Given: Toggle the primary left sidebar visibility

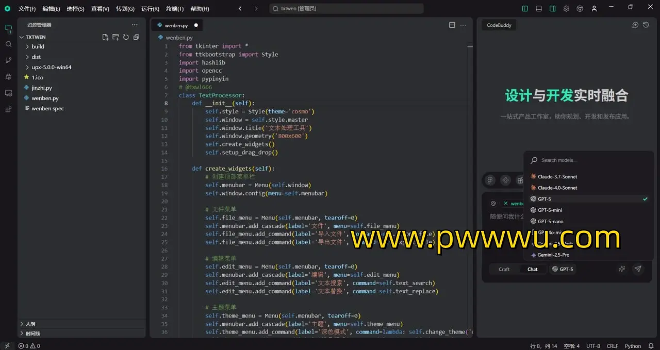Looking at the screenshot, I should pos(525,9).
